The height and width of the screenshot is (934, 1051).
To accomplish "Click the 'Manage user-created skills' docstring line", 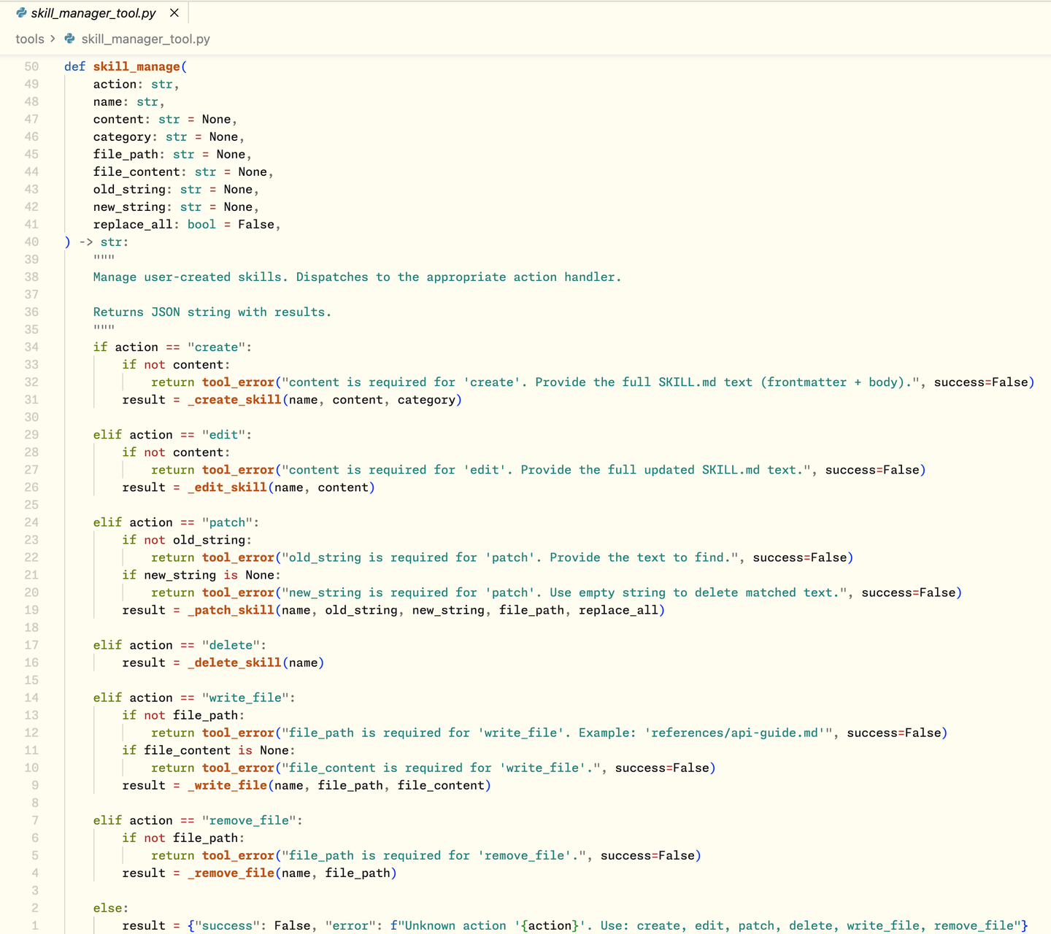I will [x=358, y=277].
